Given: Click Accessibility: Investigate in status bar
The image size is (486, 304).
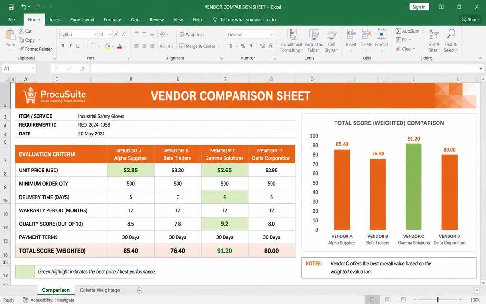Looking at the screenshot, I should [49, 300].
